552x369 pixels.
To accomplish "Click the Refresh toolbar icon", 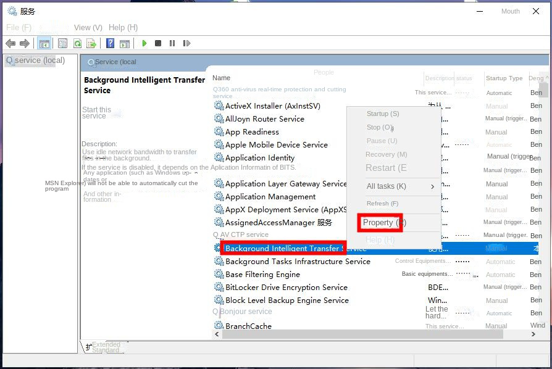I will (77, 43).
